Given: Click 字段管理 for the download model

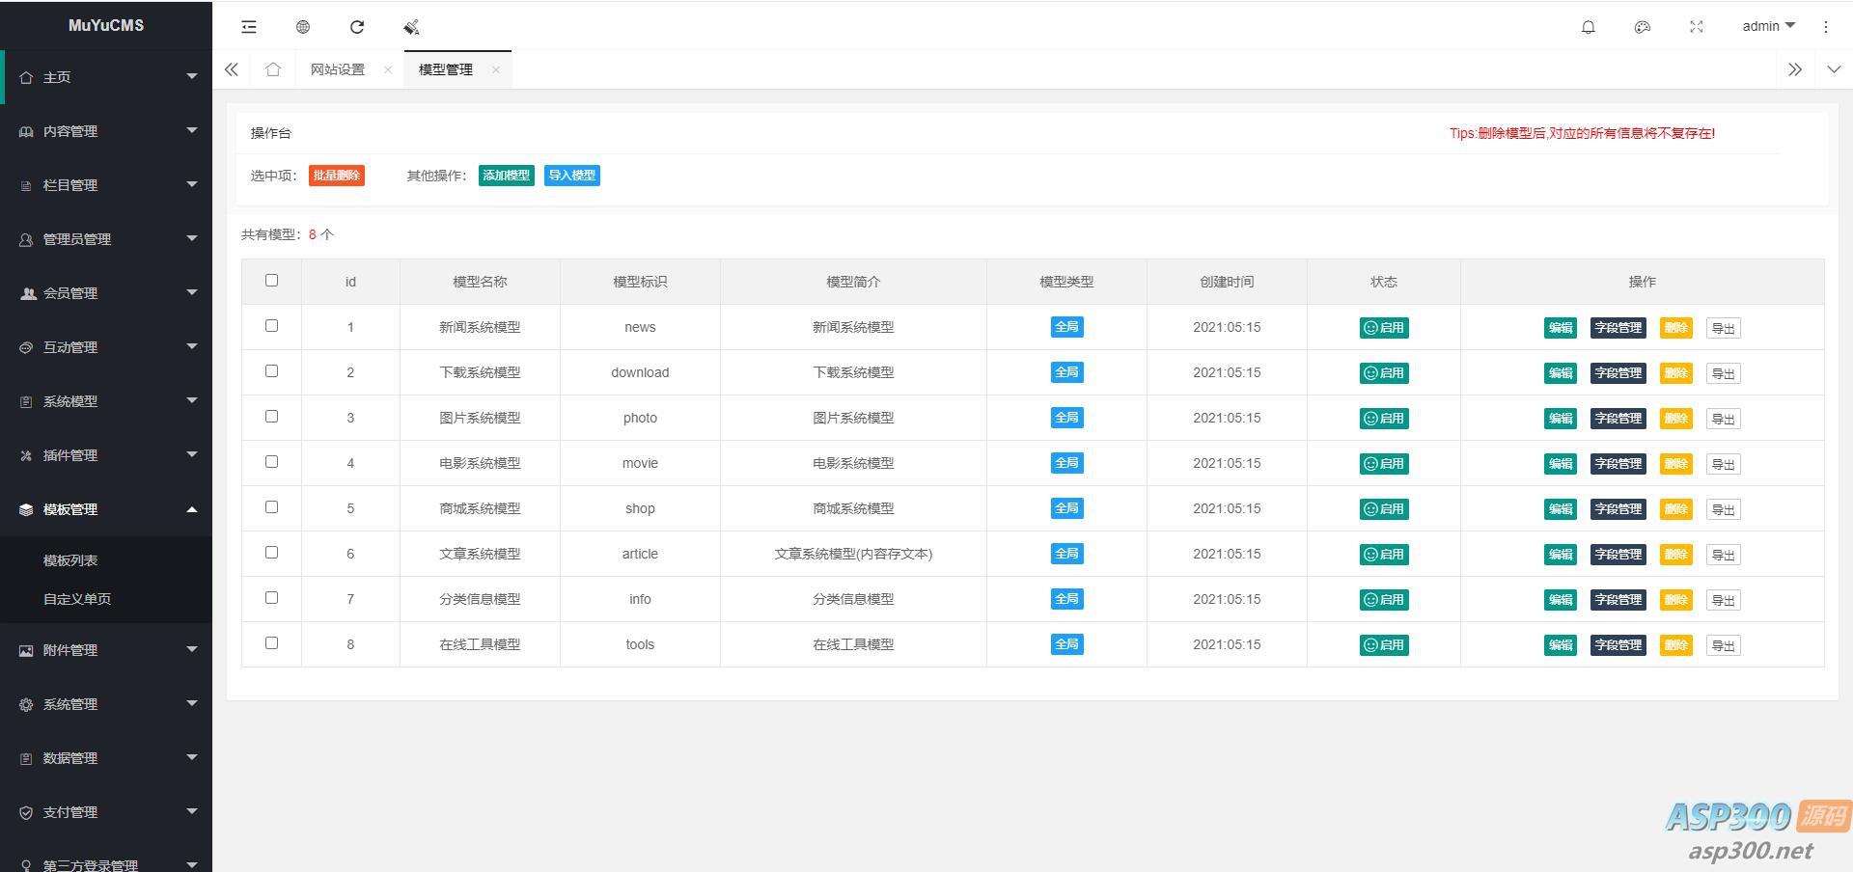Looking at the screenshot, I should (x=1618, y=373).
